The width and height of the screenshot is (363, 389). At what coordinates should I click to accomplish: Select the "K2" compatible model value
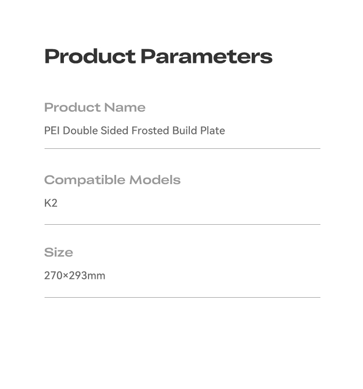[x=51, y=203]
